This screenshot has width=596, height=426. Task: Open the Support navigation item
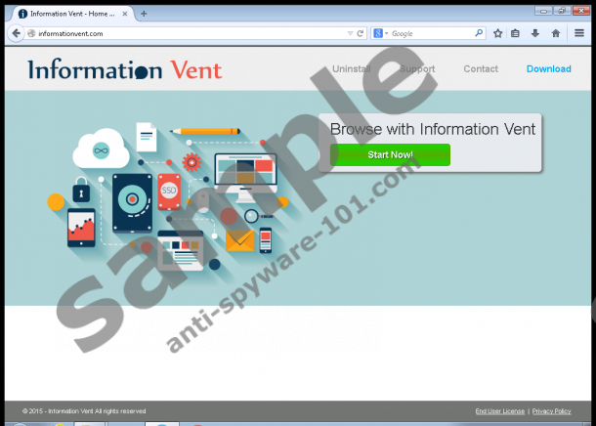coord(417,69)
